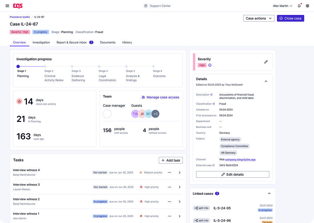The width and height of the screenshot is (314, 223).
Task: Switch to the Investigation tab
Action: [41, 43]
